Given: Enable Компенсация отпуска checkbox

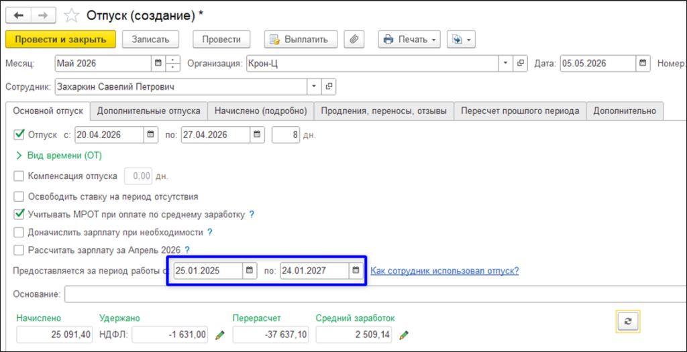Looking at the screenshot, I should [x=19, y=176].
